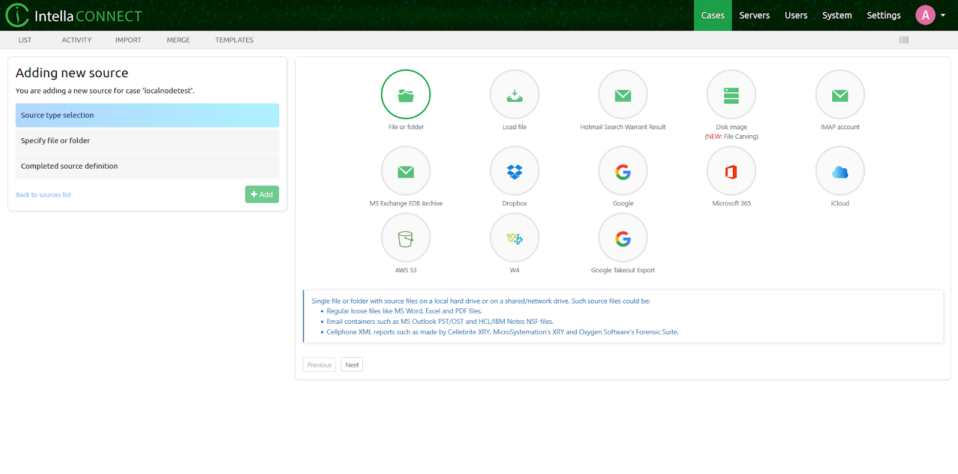The image size is (958, 474).
Task: Open the Servers menu
Action: [754, 16]
